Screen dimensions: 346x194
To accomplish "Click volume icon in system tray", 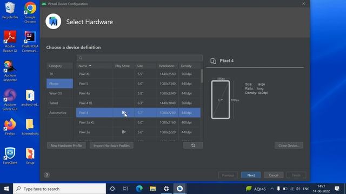I will click(298, 189).
